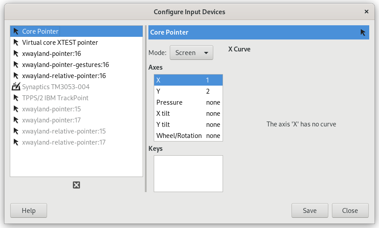
Task: Click the none value for Wheel/Rotation
Action: tap(213, 136)
